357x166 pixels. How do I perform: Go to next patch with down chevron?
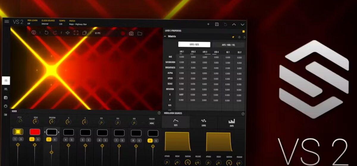coord(242,25)
